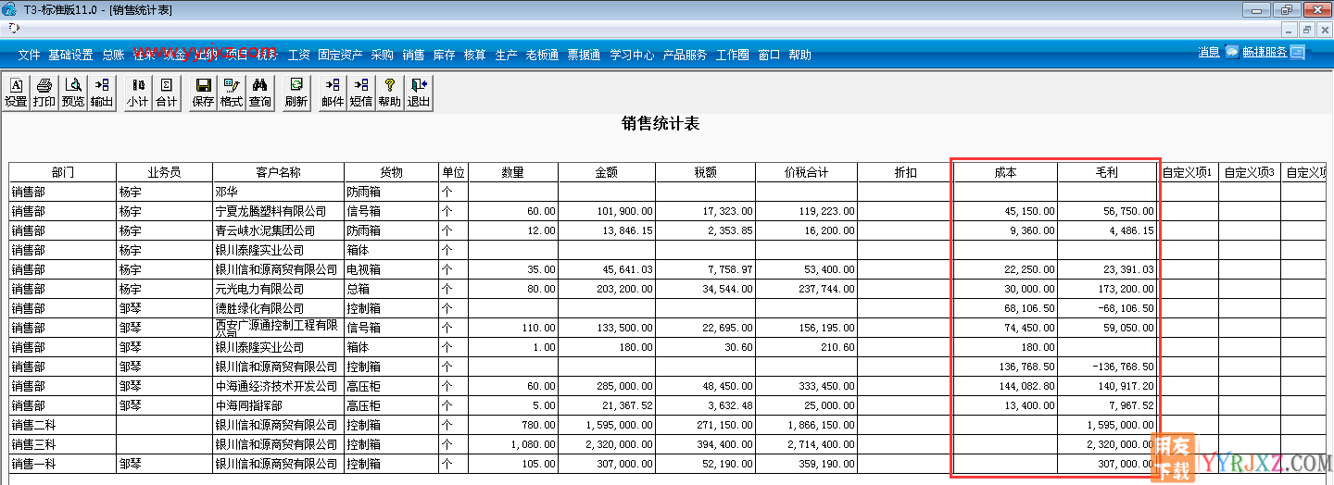
Task: Select the 德胜绿化有限公司 customer cell
Action: (279, 308)
